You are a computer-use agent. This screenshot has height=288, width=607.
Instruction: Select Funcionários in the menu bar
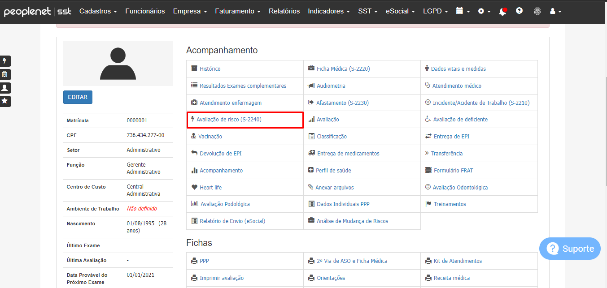click(x=145, y=11)
